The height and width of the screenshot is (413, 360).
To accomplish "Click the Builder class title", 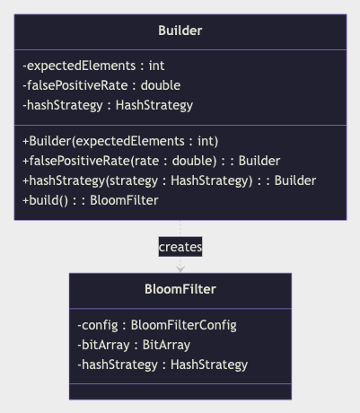I will coord(180,31).
